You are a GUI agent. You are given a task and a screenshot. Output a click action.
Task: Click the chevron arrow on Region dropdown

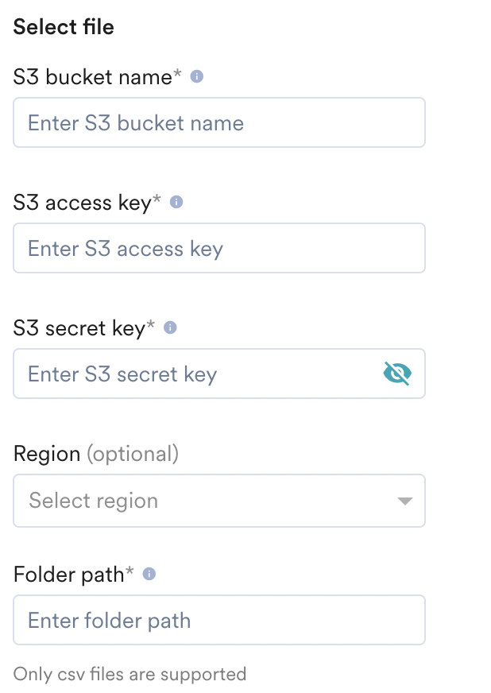tap(404, 501)
